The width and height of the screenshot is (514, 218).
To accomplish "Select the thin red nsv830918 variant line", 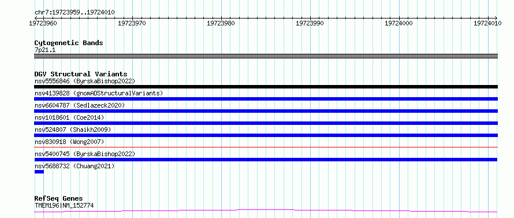I will (x=266, y=147).
